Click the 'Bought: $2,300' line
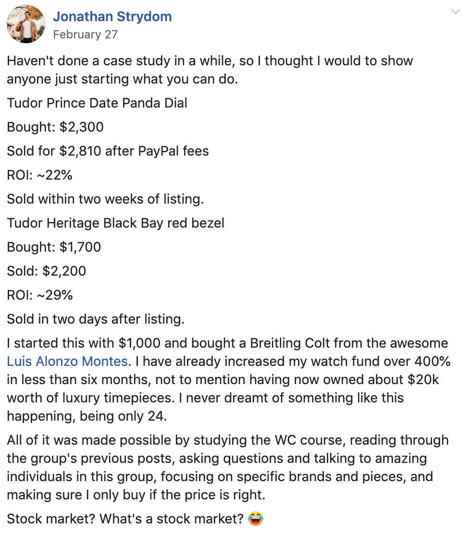Screen dimensions: 470x533 (55, 127)
